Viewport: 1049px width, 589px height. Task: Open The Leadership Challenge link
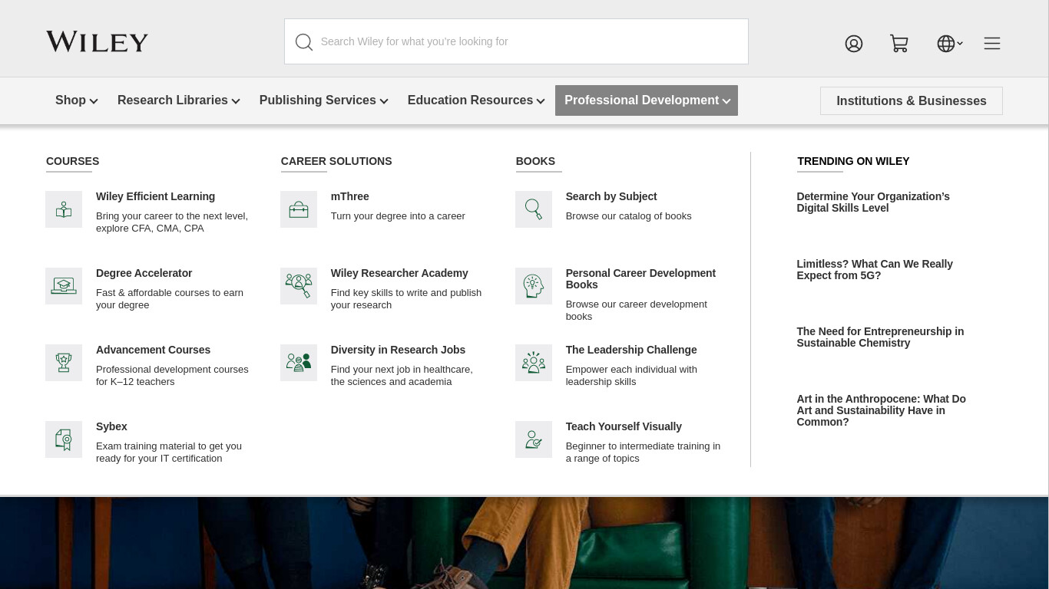click(x=631, y=350)
